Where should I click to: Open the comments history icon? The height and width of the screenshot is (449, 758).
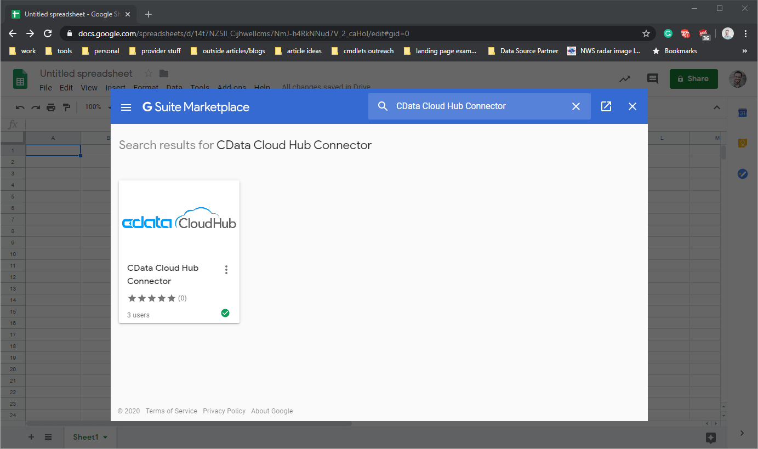pos(652,79)
